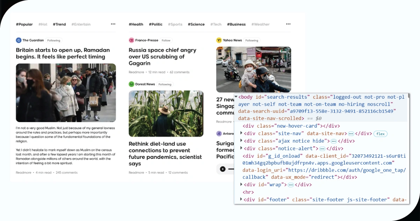Toggle Following for The Guardian
The image size is (420, 221).
(x=54, y=40)
